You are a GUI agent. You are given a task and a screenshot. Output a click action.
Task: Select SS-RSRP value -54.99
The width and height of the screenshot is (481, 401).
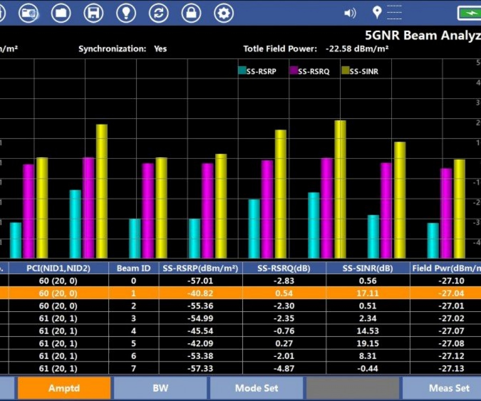[x=200, y=318]
